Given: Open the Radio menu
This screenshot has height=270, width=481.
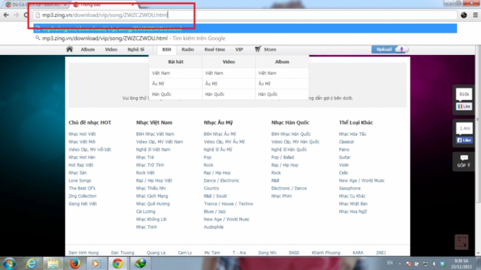Looking at the screenshot, I should coord(188,49).
